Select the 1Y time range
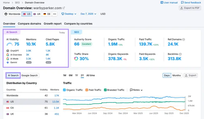 point(76,75)
